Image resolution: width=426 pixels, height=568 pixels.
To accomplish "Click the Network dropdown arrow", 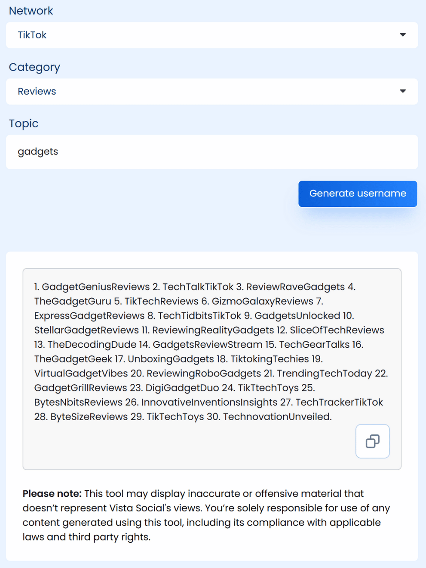I will click(x=402, y=35).
